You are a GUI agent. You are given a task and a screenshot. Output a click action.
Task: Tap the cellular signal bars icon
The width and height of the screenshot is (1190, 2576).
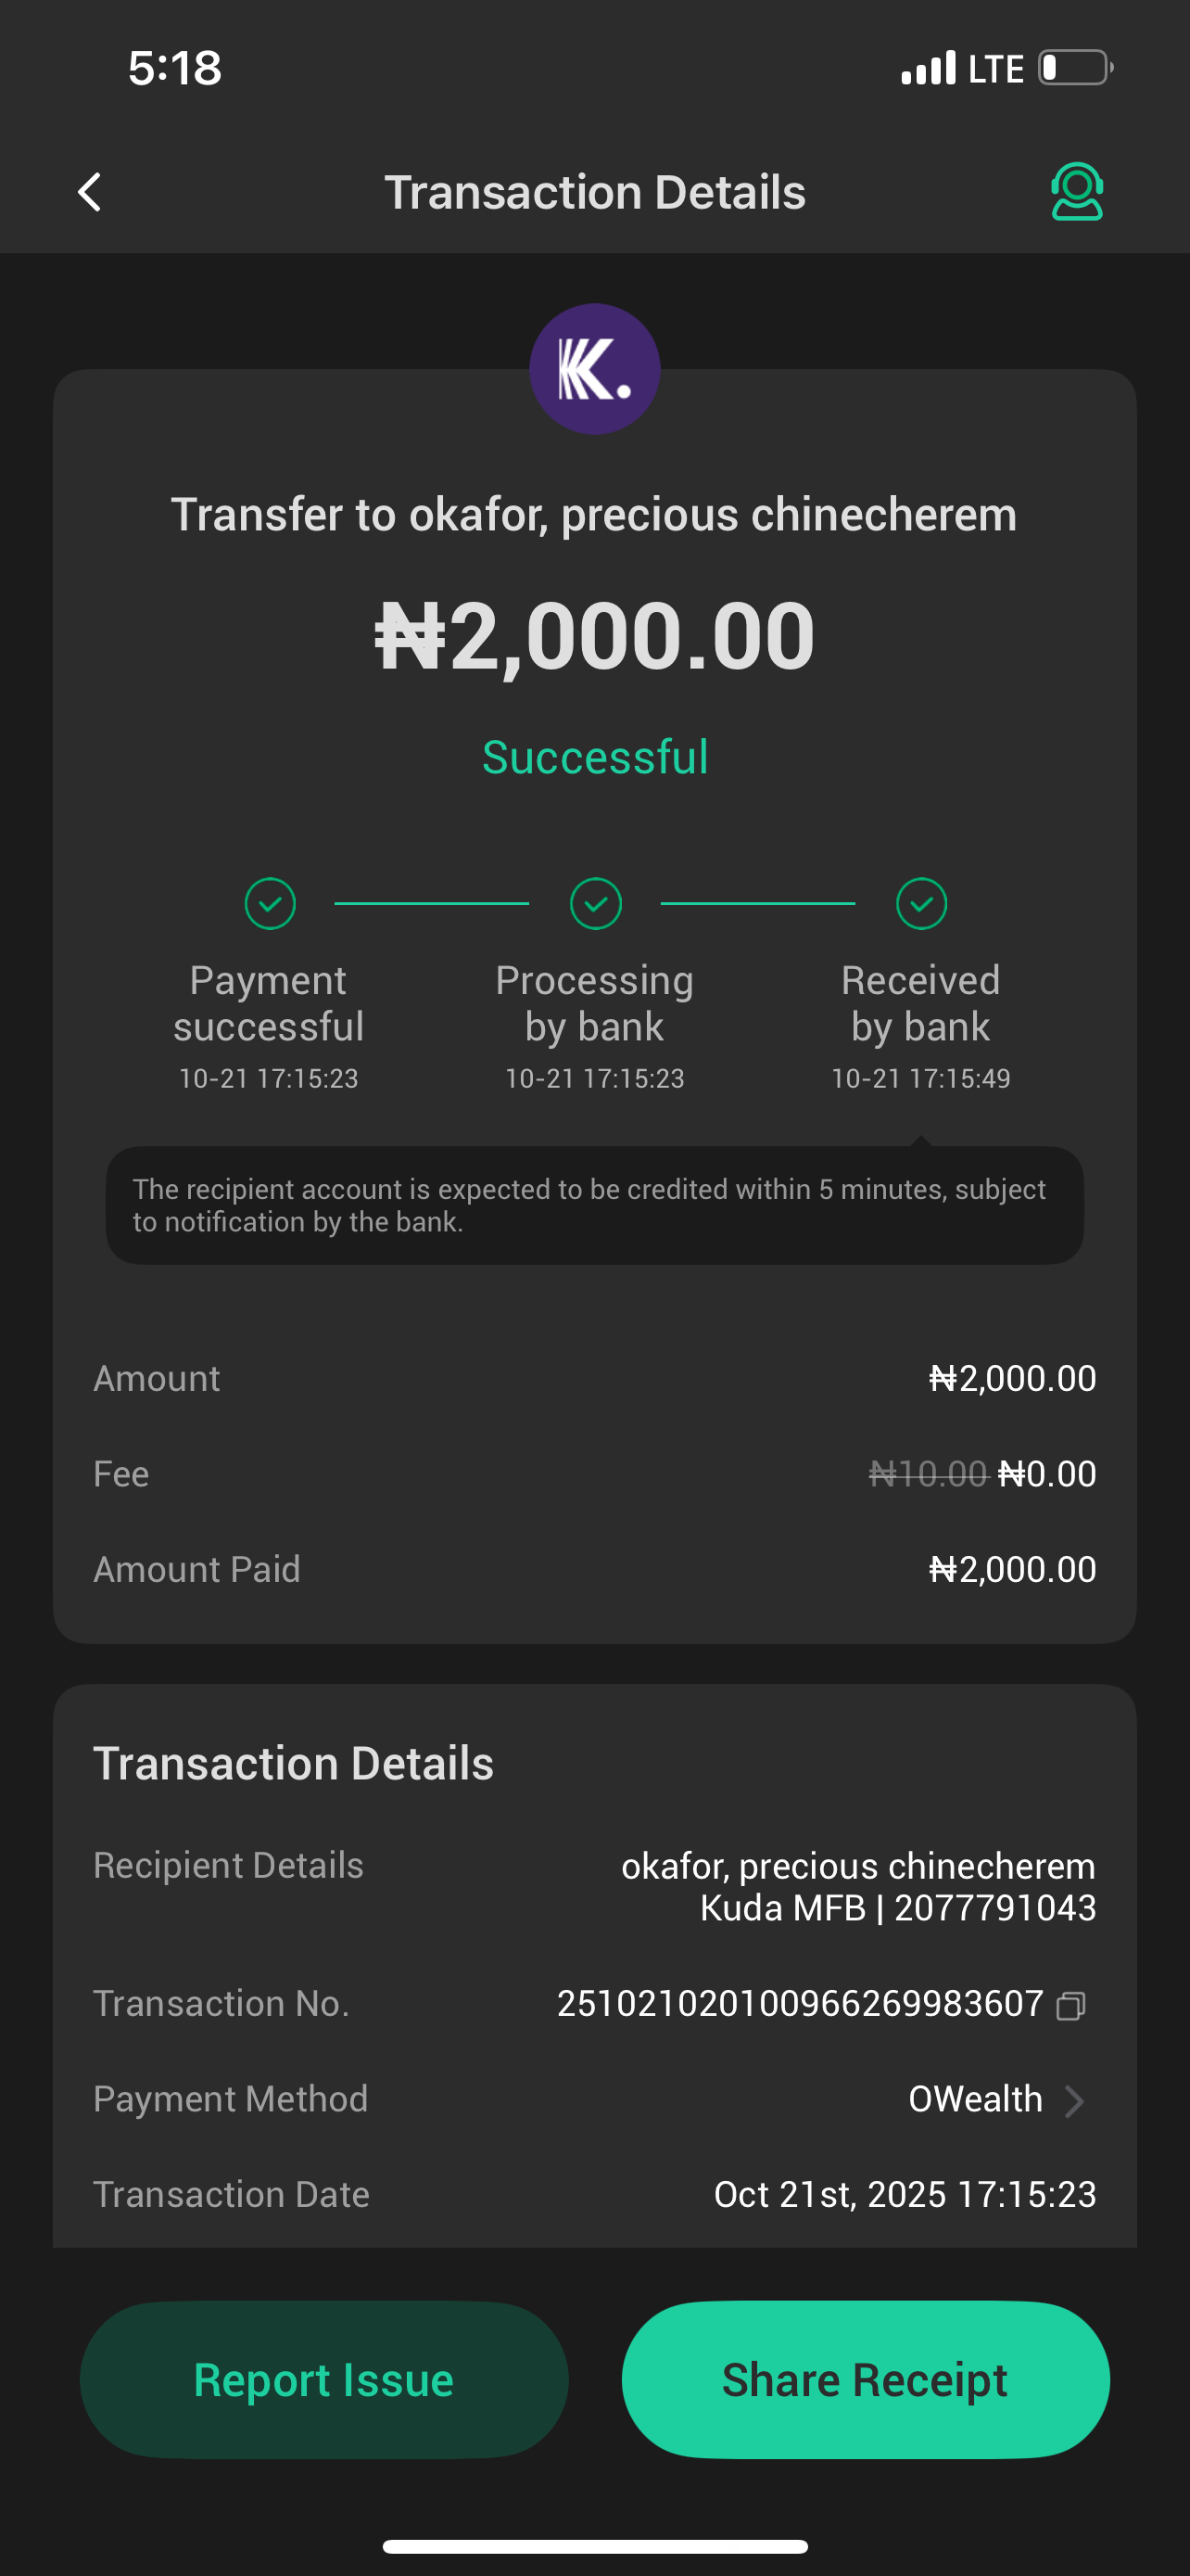click(929, 69)
